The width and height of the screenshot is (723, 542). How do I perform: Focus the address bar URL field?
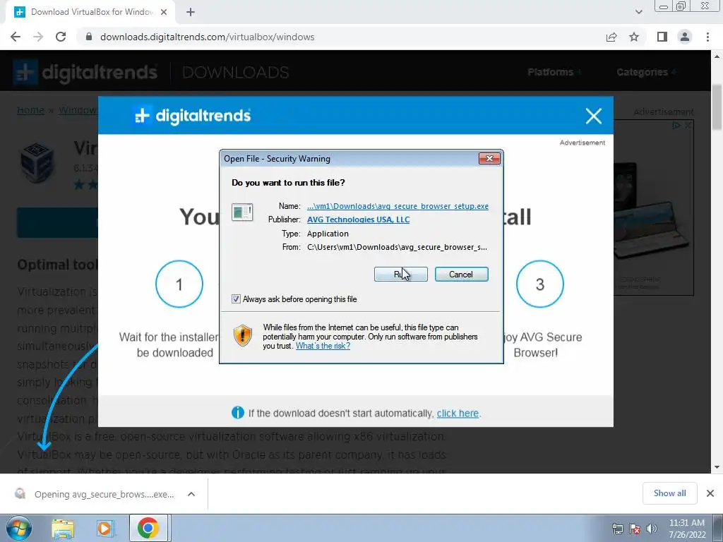pos(341,37)
